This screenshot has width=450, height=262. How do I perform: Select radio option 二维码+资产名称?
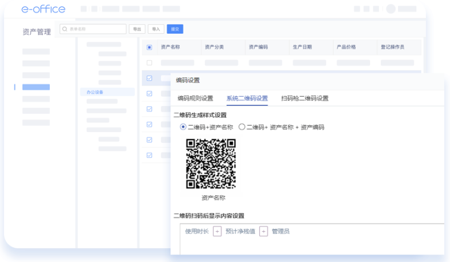pyautogui.click(x=183, y=126)
